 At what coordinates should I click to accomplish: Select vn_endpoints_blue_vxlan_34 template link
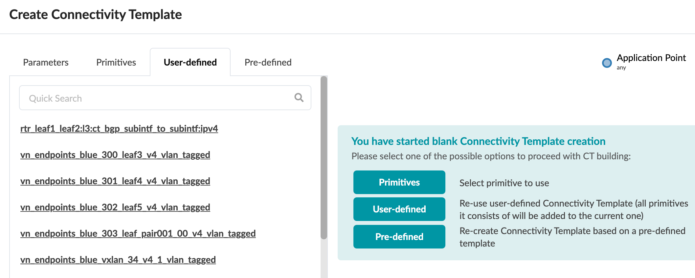coord(118,260)
